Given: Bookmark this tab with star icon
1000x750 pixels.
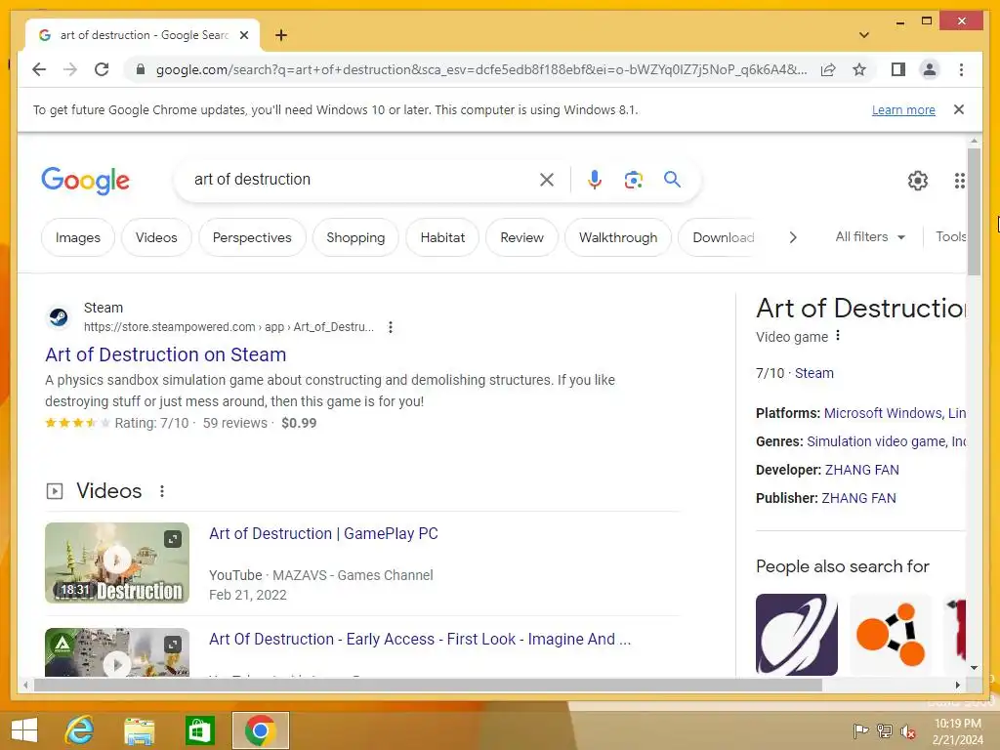Looking at the screenshot, I should tap(859, 69).
